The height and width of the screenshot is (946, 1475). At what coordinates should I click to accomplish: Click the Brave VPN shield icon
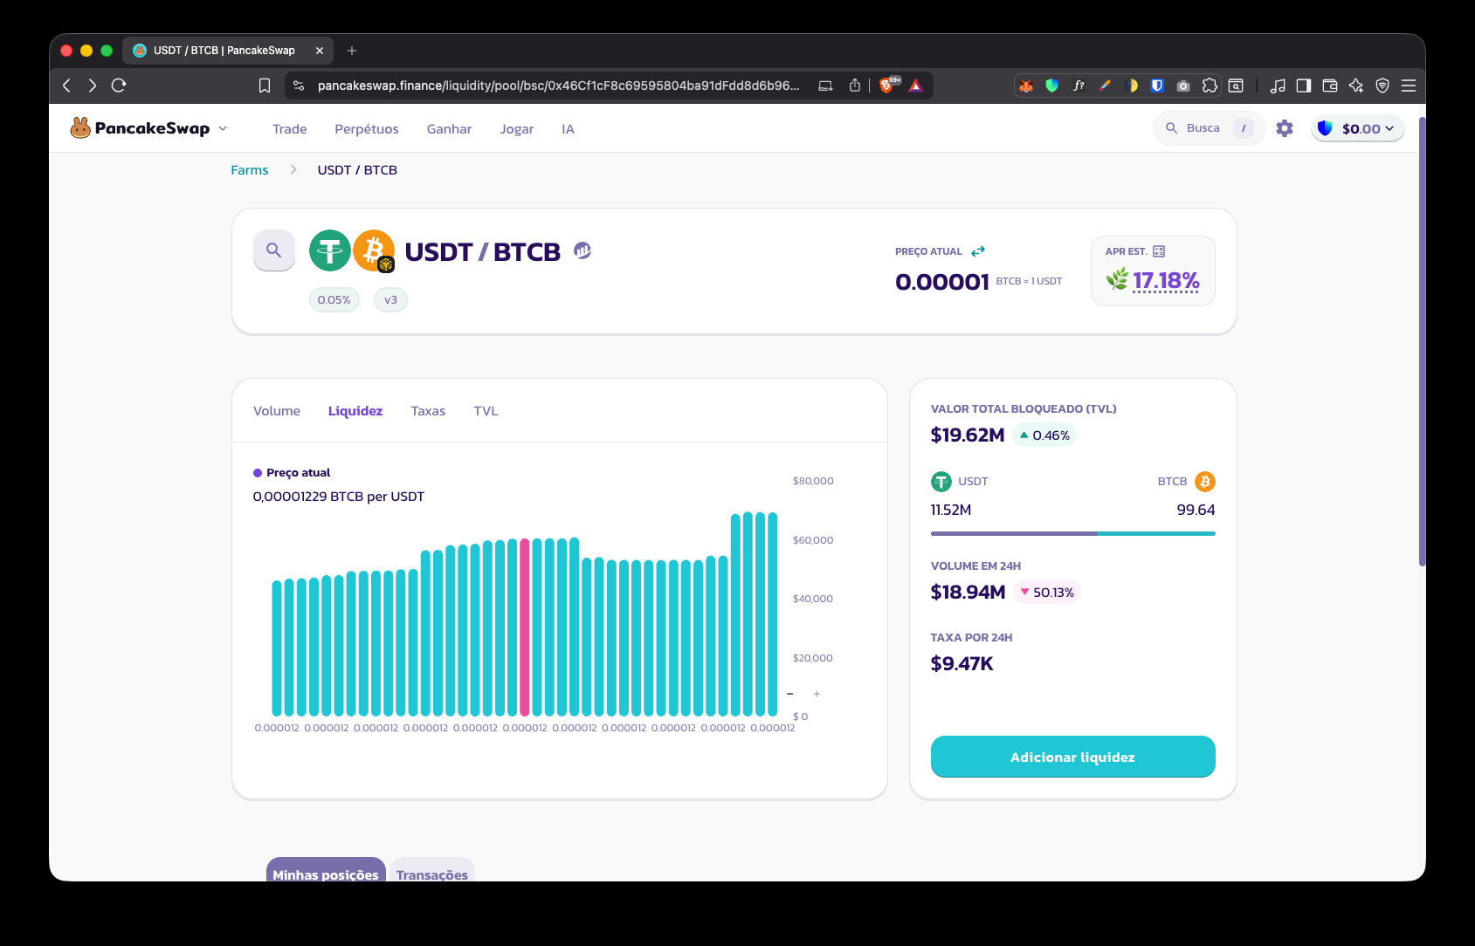click(1382, 86)
